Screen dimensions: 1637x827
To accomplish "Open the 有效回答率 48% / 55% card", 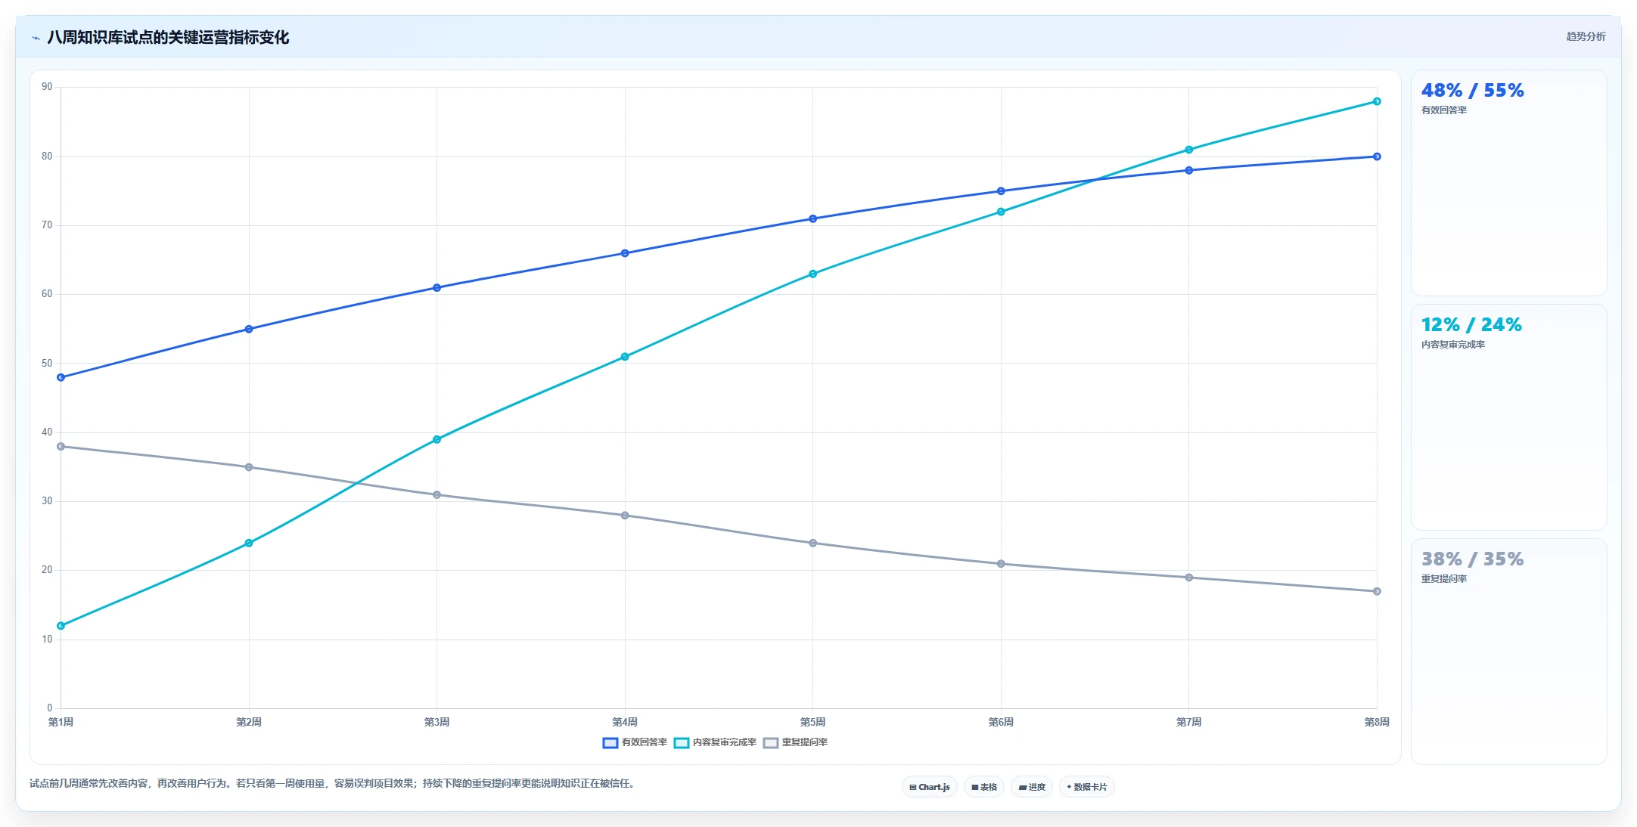I will [x=1508, y=183].
